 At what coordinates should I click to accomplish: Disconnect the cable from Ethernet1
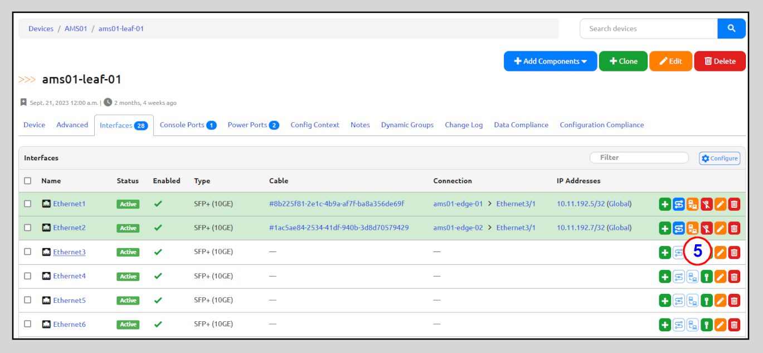coord(706,204)
